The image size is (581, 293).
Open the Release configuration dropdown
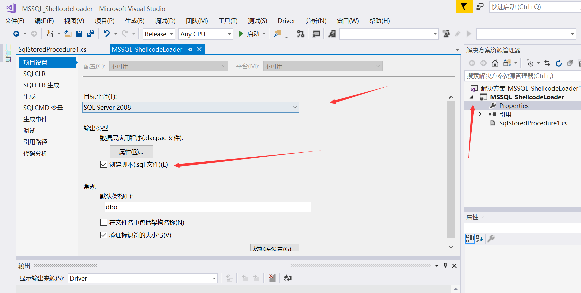pyautogui.click(x=159, y=34)
